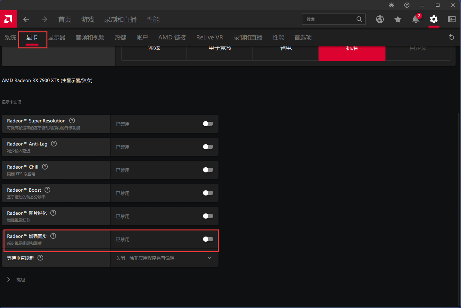Switch to the 帐户 settings tab
The width and height of the screenshot is (461, 308).
click(142, 37)
